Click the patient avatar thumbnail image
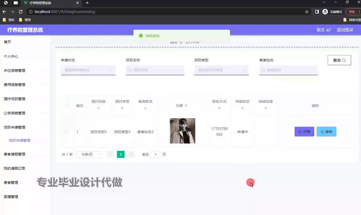 (x=183, y=131)
